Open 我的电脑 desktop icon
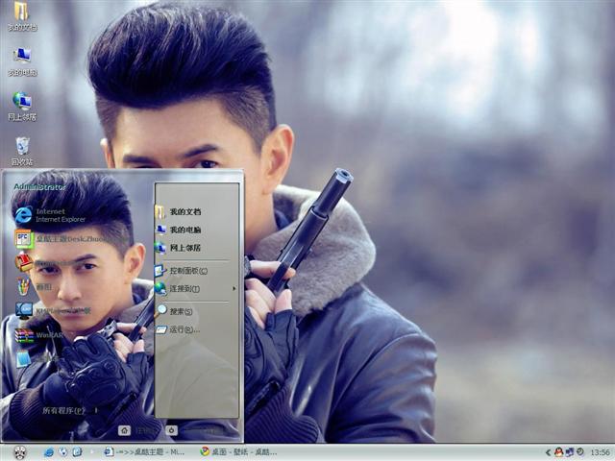615x461 pixels. click(22, 61)
